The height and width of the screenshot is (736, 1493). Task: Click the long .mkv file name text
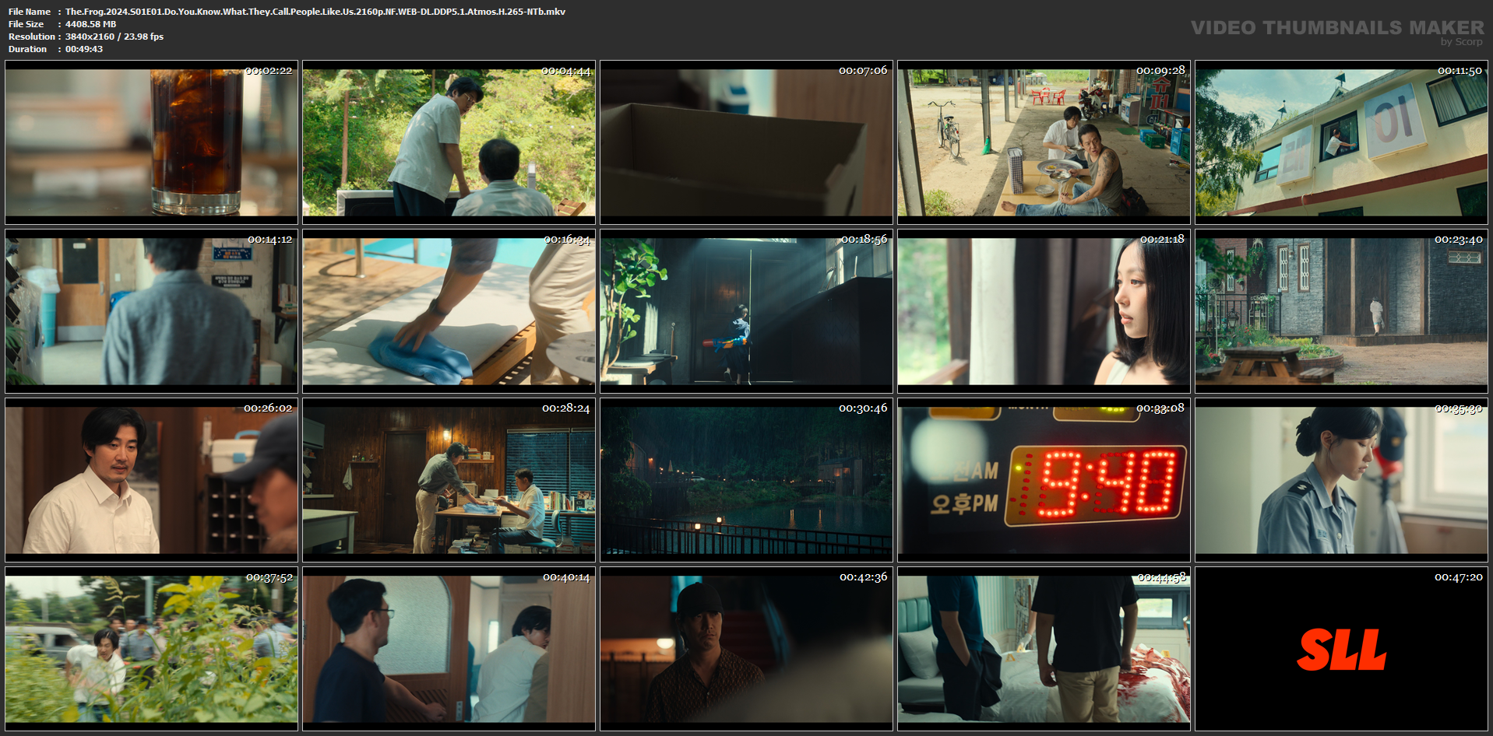[315, 12]
